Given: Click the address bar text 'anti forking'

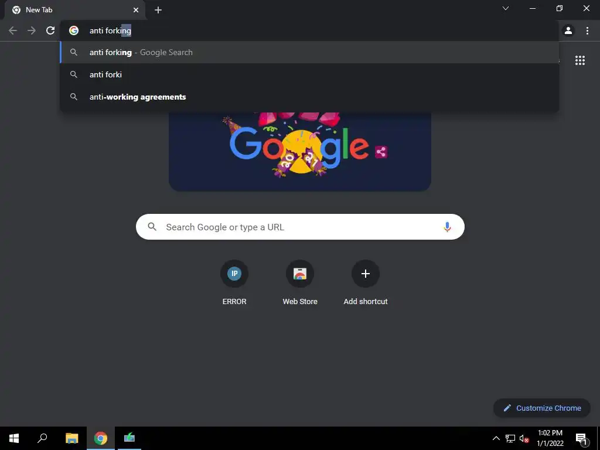Looking at the screenshot, I should pyautogui.click(x=110, y=30).
